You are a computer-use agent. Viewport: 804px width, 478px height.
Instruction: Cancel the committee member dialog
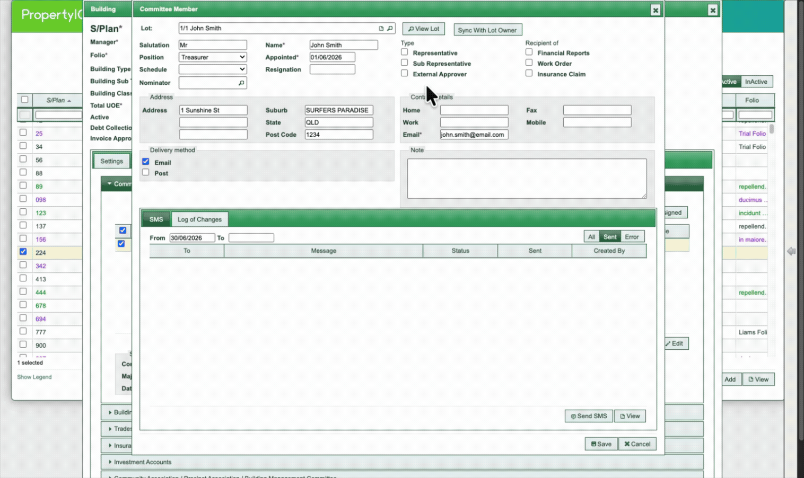point(637,444)
